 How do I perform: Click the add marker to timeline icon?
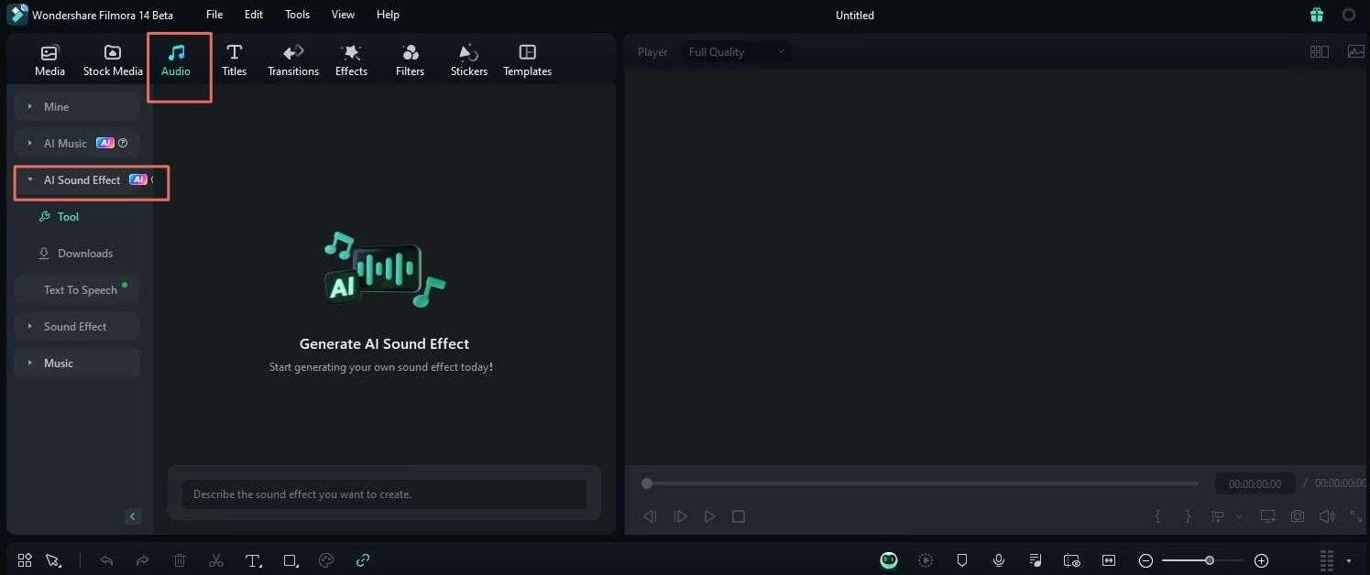pyautogui.click(x=1218, y=516)
